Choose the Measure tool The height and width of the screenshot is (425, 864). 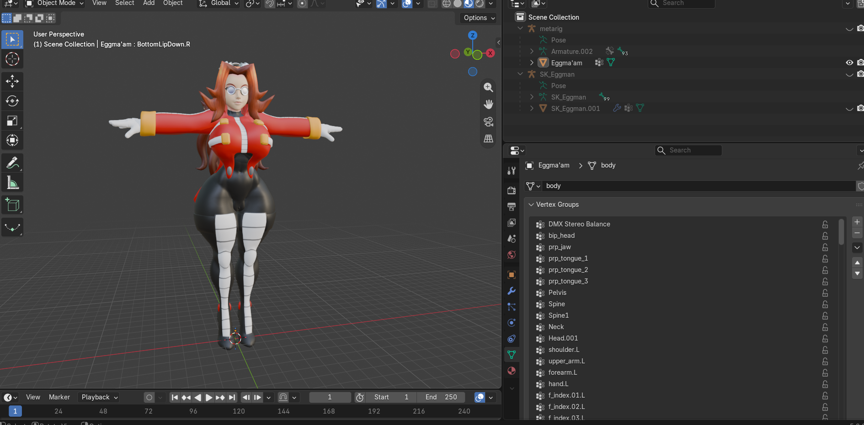coord(12,183)
